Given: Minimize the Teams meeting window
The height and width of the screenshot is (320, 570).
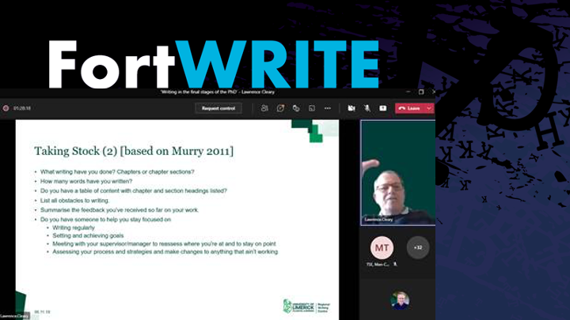Looking at the screenshot, I should pos(408,92).
